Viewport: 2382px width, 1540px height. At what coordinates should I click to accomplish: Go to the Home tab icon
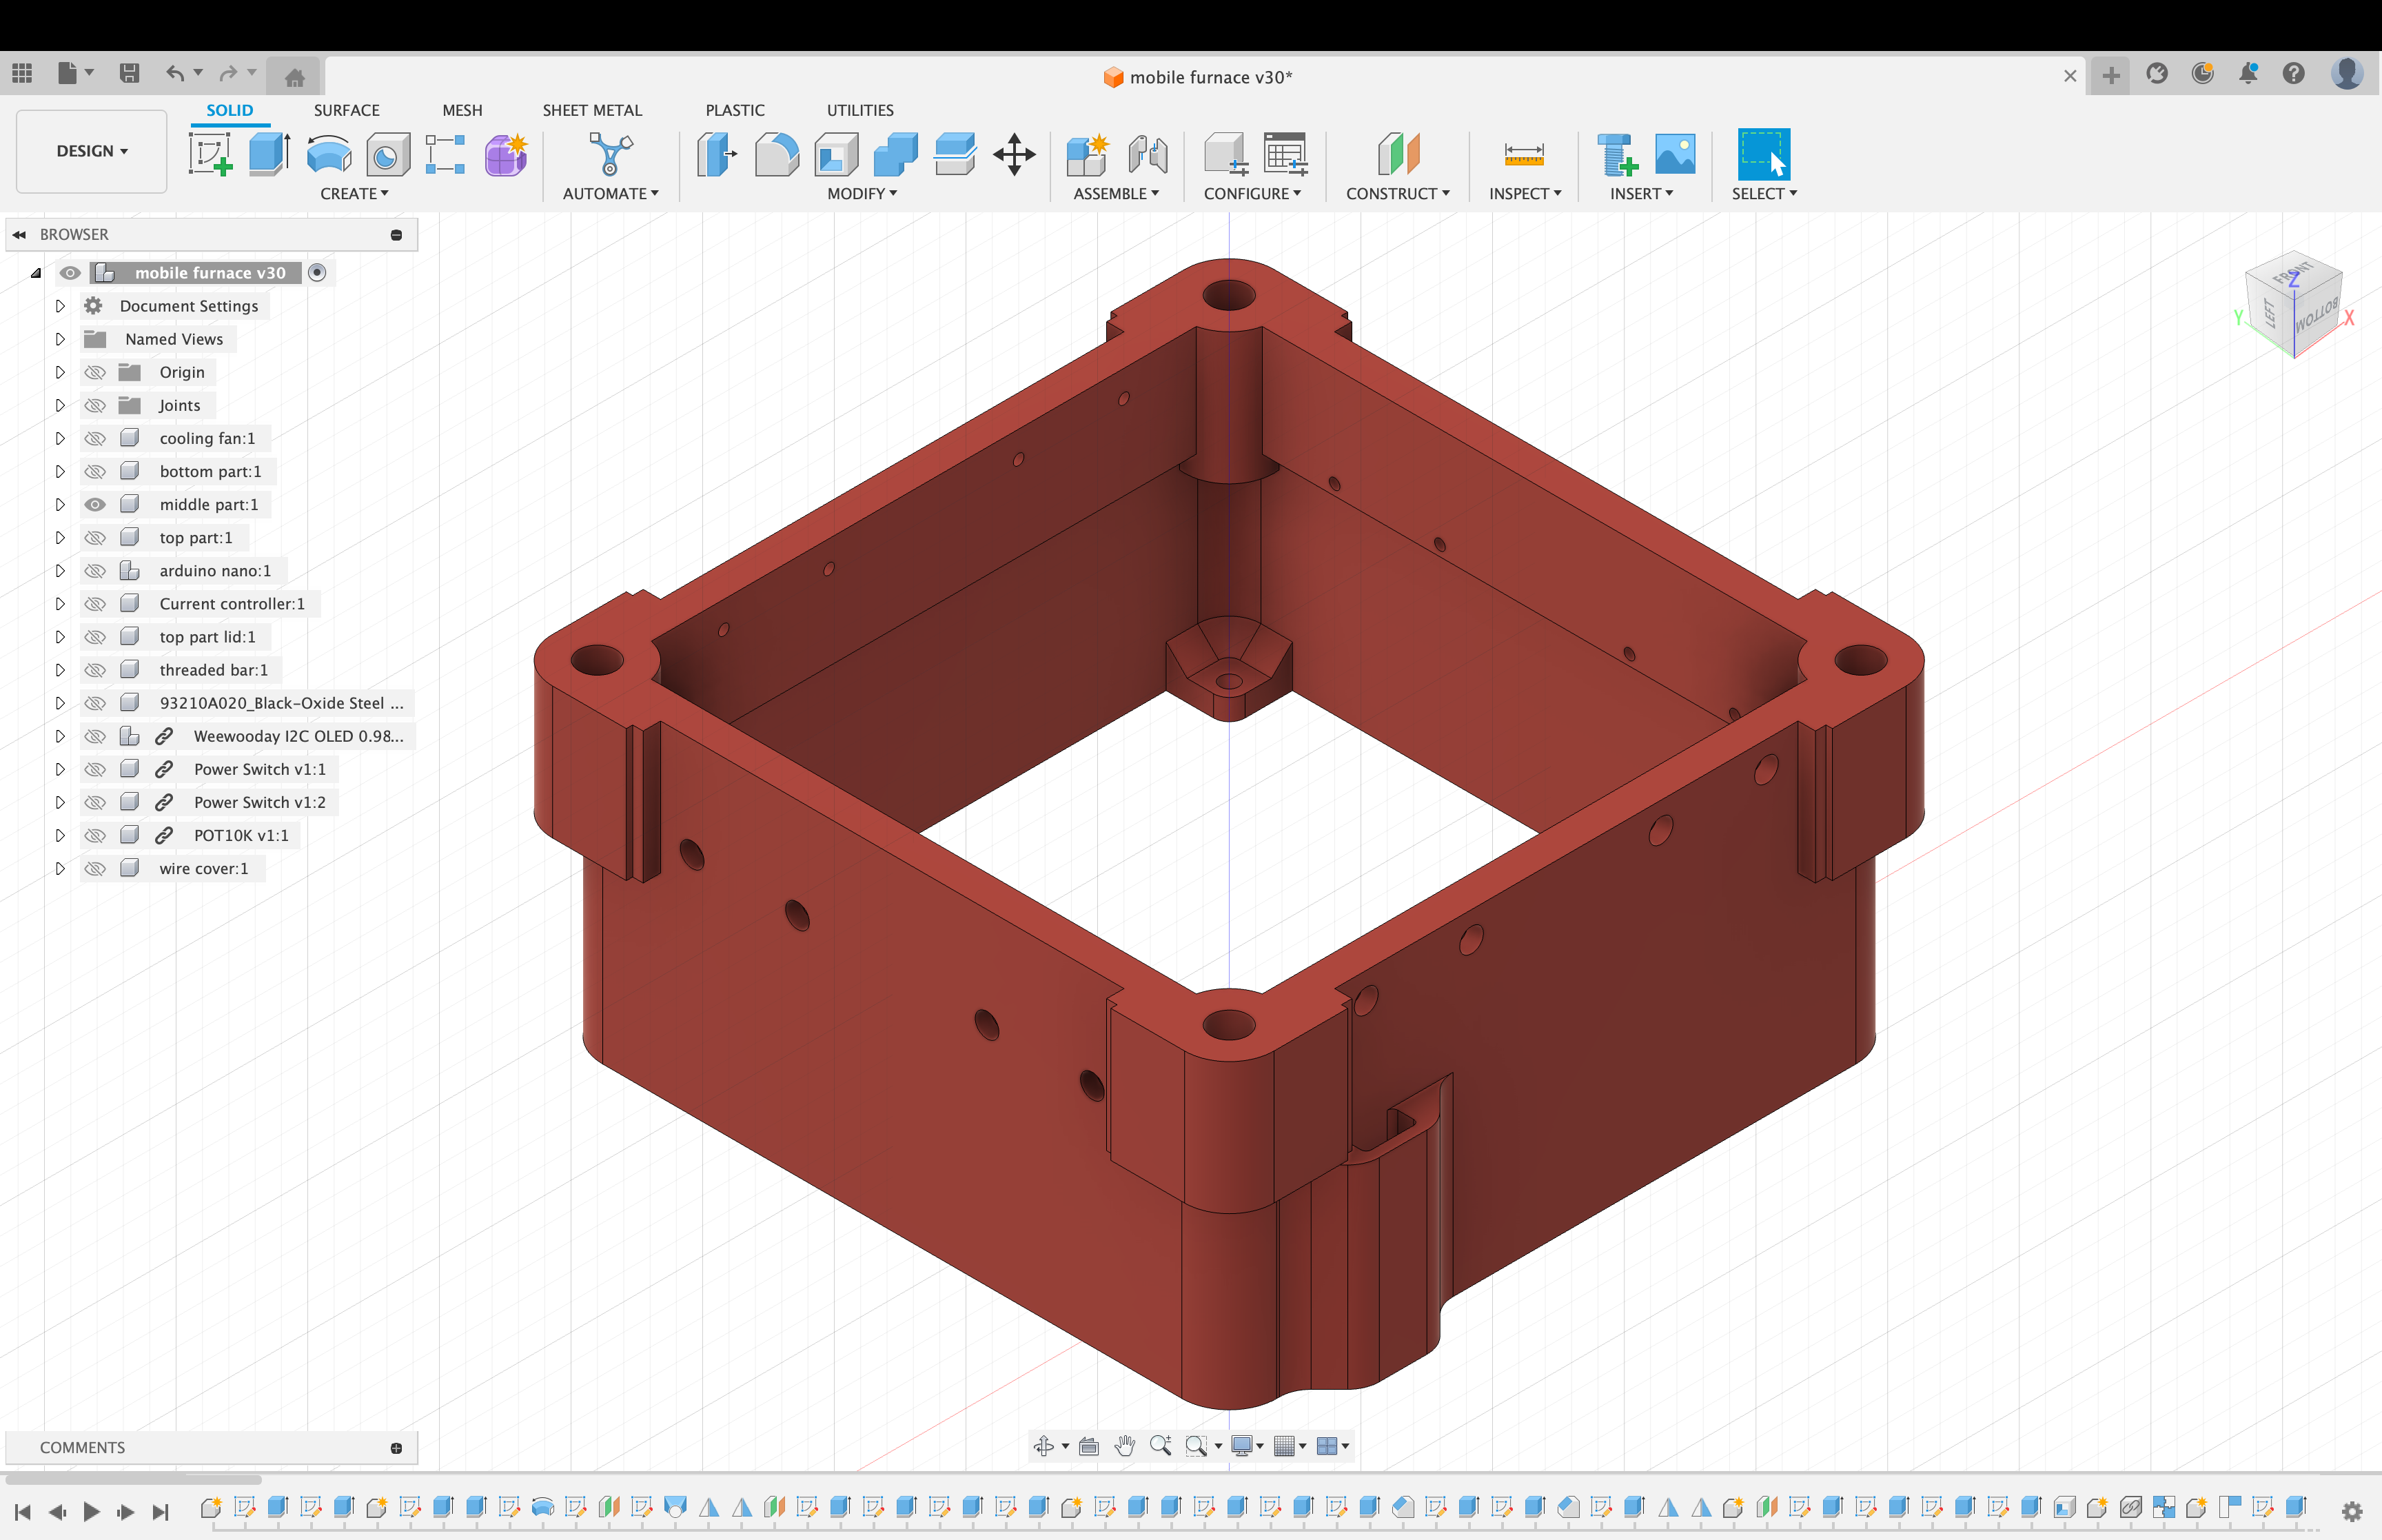(x=295, y=77)
